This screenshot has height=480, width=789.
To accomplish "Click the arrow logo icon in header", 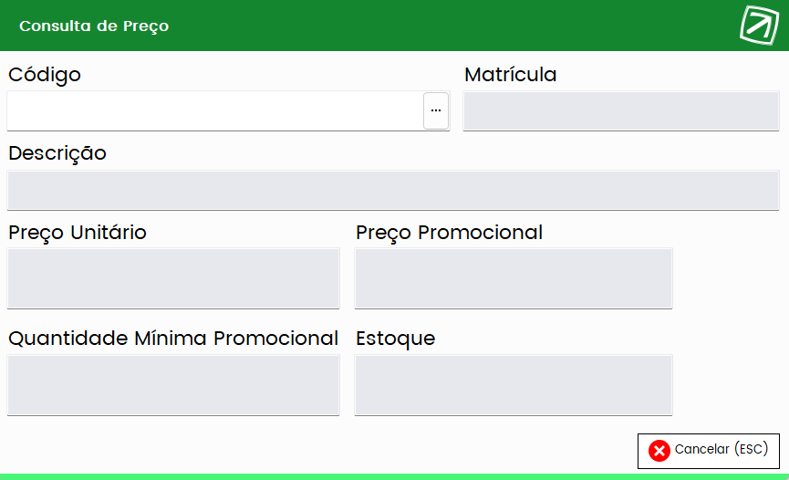I will click(759, 26).
